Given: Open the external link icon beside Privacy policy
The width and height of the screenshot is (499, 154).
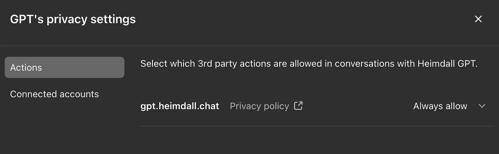Looking at the screenshot, I should [x=298, y=106].
